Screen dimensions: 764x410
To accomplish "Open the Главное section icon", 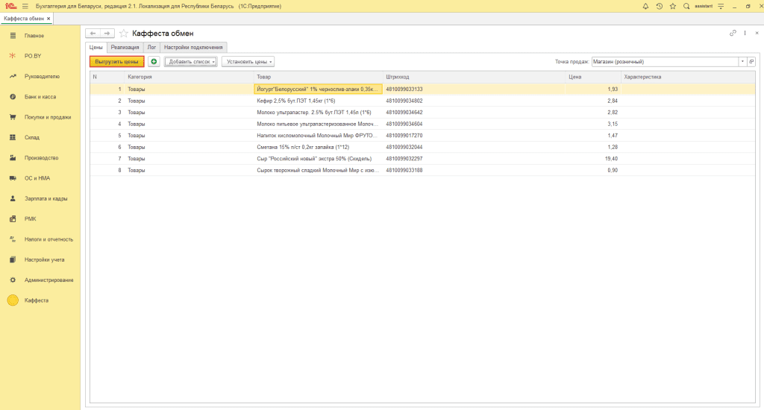I will [13, 36].
